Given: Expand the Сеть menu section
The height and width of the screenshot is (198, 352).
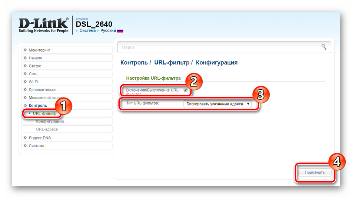Looking at the screenshot, I should coord(67,74).
